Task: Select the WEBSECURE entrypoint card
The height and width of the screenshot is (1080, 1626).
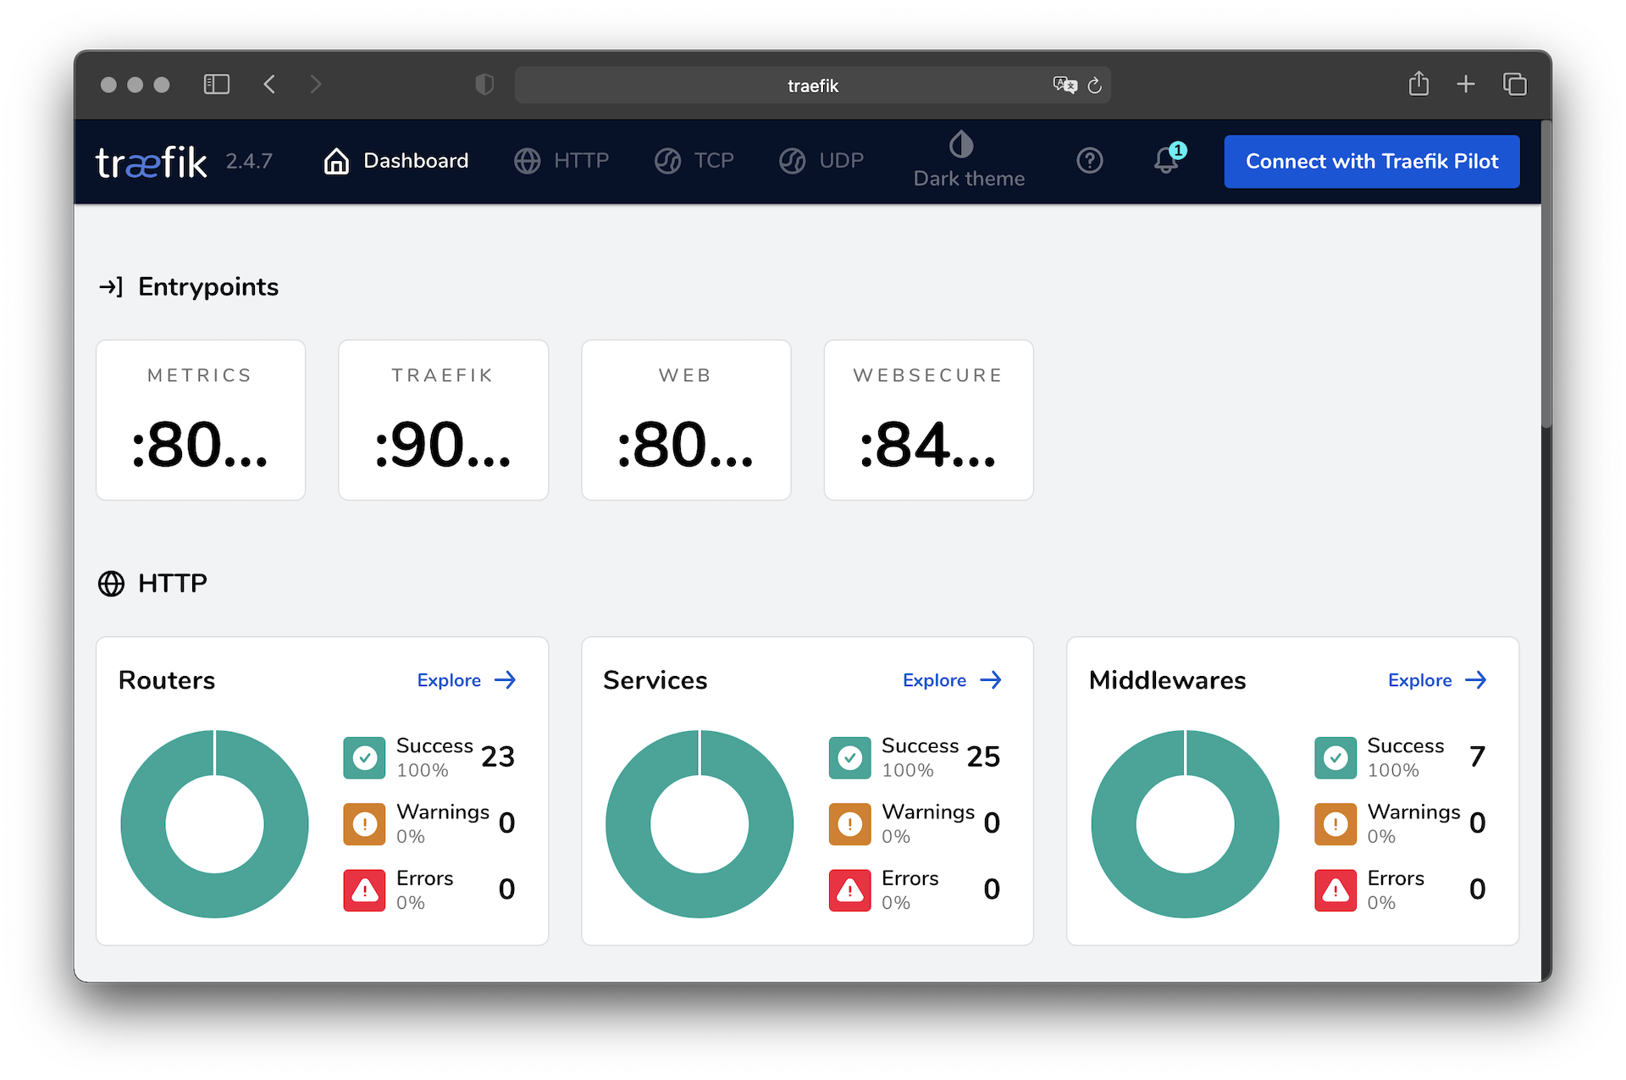Action: point(928,420)
